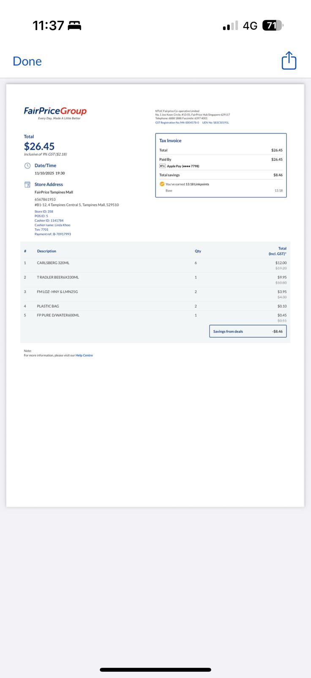Select the 'POS ID: 5' line
The width and height of the screenshot is (311, 678).
click(x=41, y=216)
